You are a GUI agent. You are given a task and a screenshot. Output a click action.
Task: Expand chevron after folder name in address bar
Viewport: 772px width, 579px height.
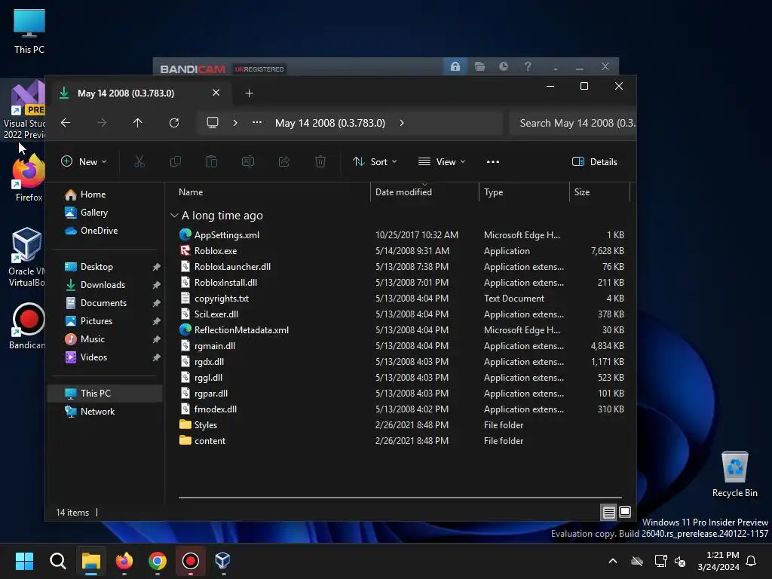point(402,123)
